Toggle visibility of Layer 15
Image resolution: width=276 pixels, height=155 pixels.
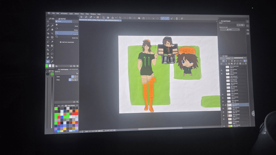(223, 105)
